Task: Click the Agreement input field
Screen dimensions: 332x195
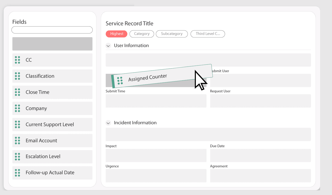Action: [261, 175]
